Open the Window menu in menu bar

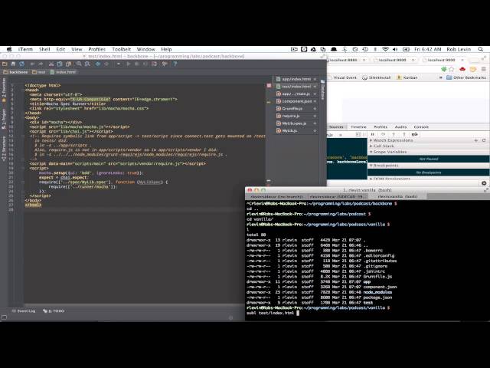pos(145,49)
